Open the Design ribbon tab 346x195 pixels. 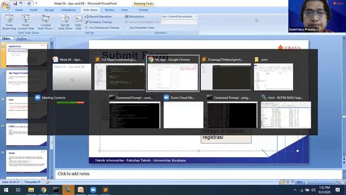49,10
